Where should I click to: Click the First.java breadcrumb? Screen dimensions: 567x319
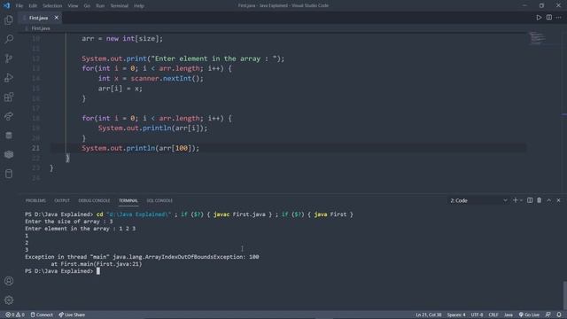(41, 27)
